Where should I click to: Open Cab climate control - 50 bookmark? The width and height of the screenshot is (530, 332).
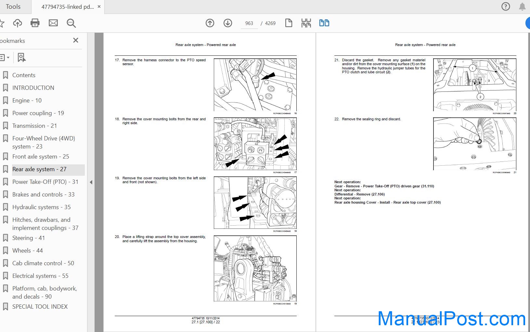[43, 263]
